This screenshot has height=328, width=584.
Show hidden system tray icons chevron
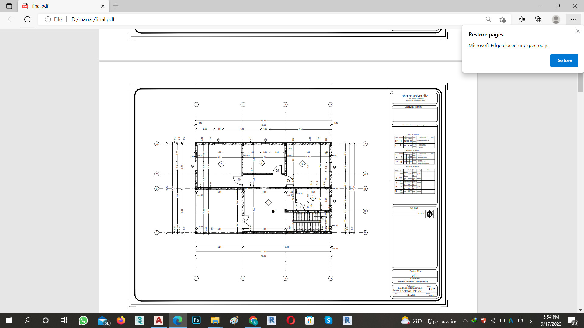(x=465, y=320)
